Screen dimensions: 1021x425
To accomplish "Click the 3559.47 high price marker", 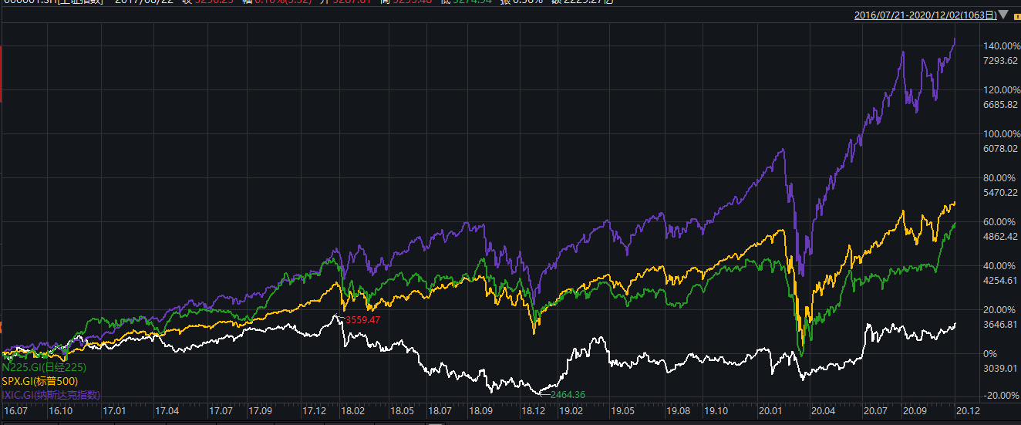I will tap(362, 319).
